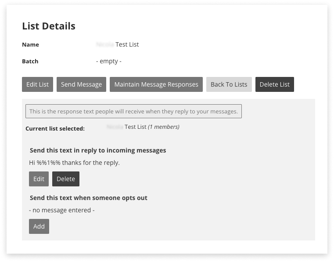Click the "Current list selected:" label
Viewport: 334px width, 262px height.
click(55, 129)
